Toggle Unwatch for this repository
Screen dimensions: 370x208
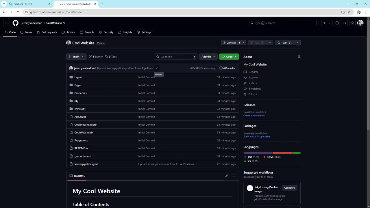231,43
